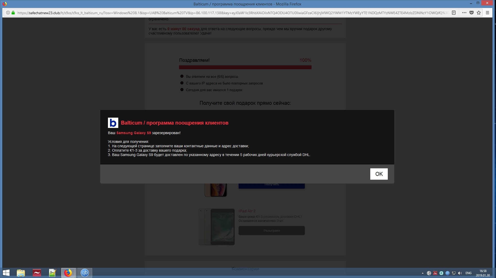Click the Firefox logo in title bar
Viewport: 496px width, 278px height.
coord(5,4)
